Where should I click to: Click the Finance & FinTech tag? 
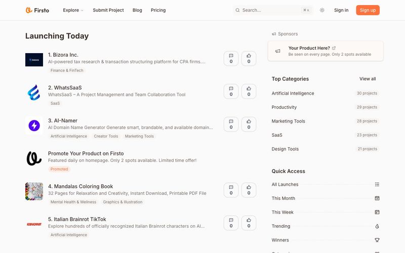tap(67, 70)
